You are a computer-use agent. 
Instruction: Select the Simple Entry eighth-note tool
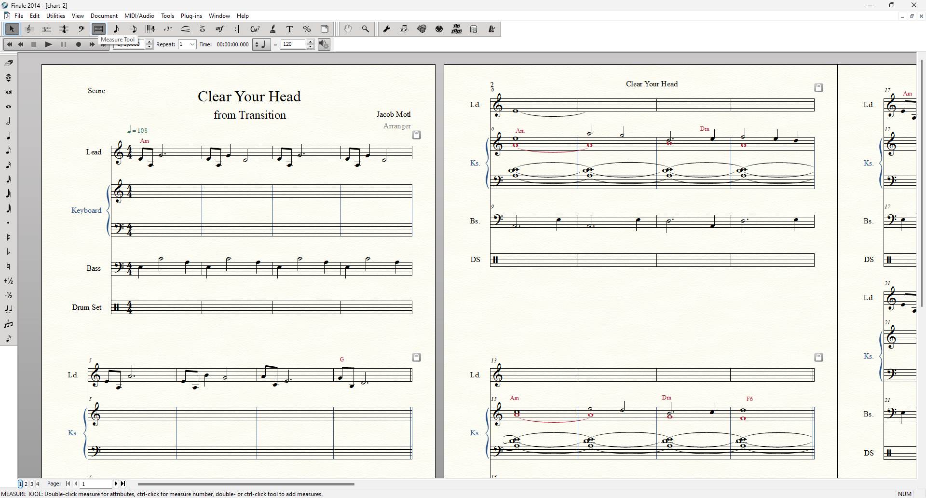point(116,29)
